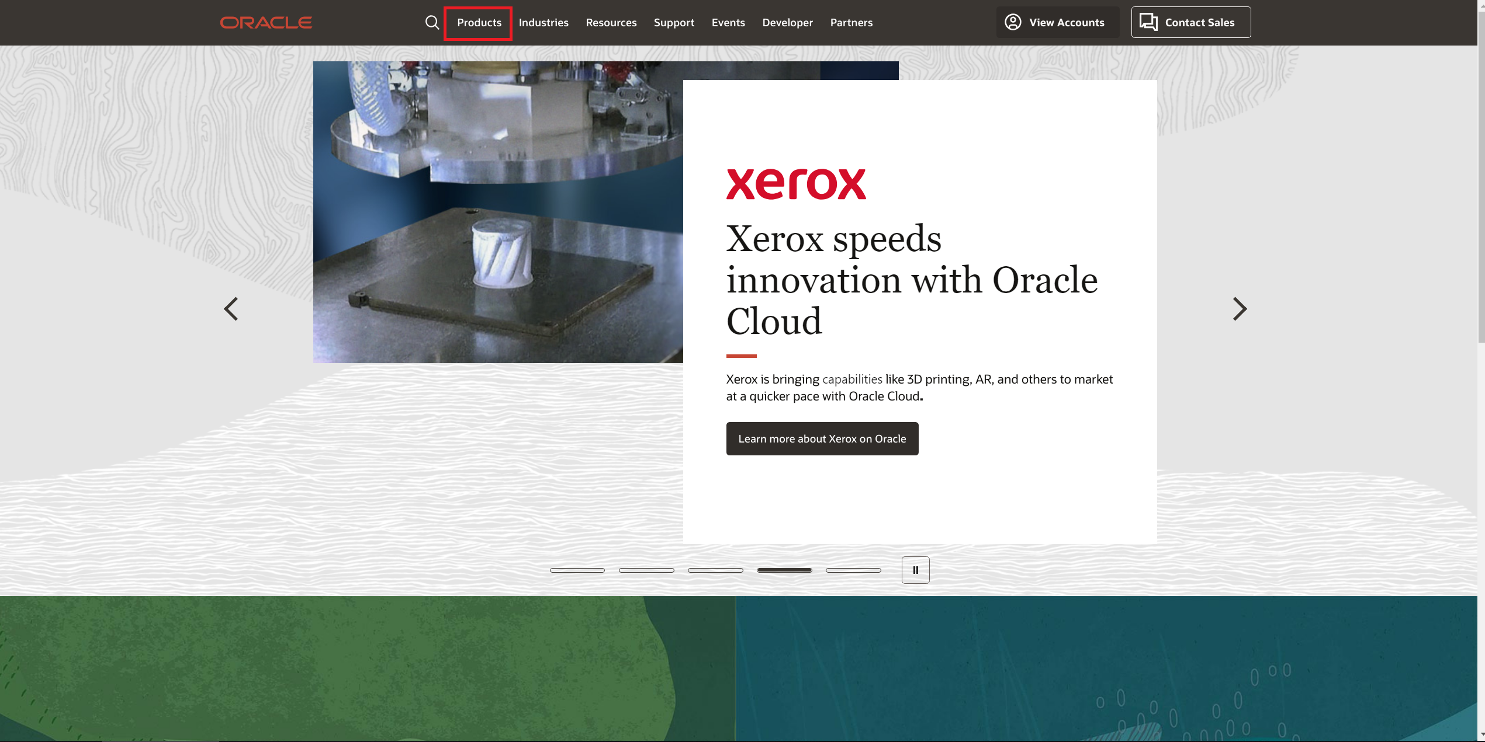Click the Oracle logo
Screen dimensions: 1485x742
point(266,23)
